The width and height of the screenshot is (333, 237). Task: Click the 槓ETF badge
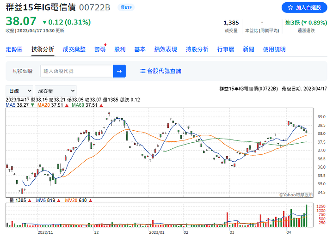pos(126,7)
